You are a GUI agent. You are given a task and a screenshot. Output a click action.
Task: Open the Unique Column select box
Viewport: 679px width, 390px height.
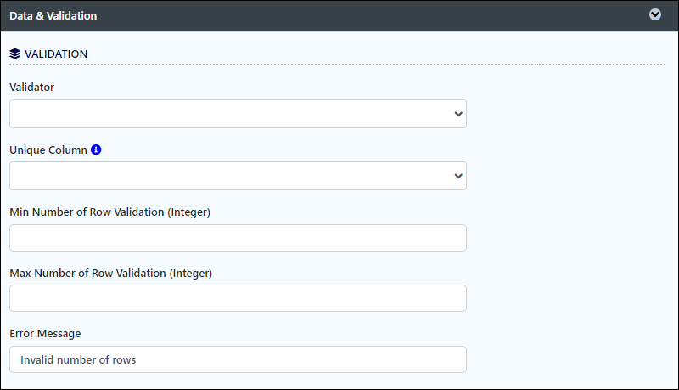[x=238, y=176]
